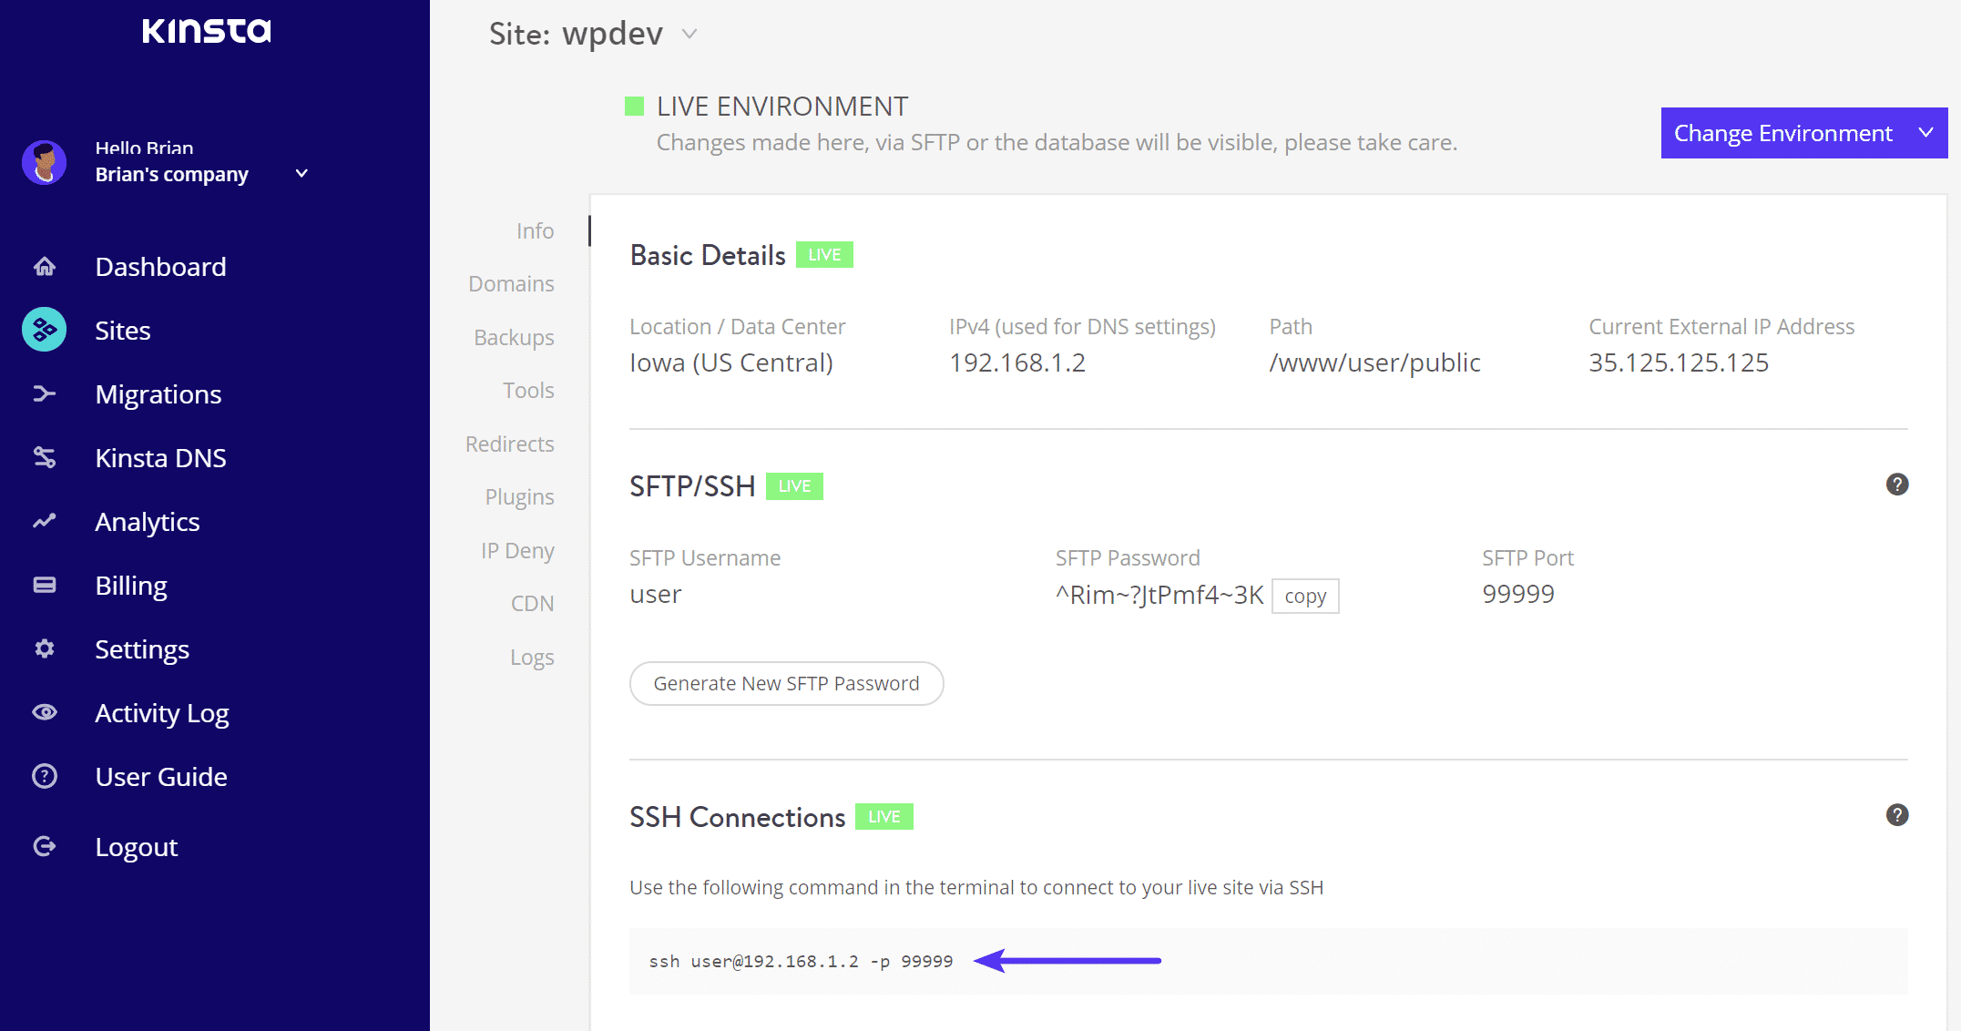This screenshot has width=1961, height=1031.
Task: Click the Logout arrow icon
Action: (44, 846)
